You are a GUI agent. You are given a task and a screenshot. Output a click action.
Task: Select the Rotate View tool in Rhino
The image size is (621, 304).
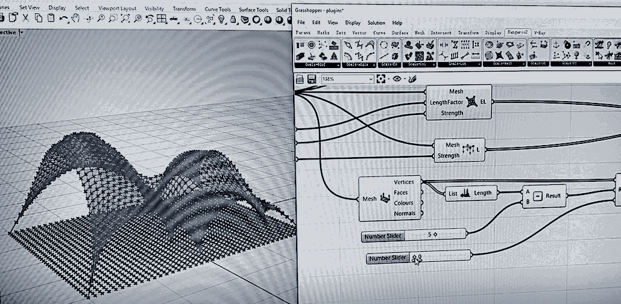coord(89,18)
